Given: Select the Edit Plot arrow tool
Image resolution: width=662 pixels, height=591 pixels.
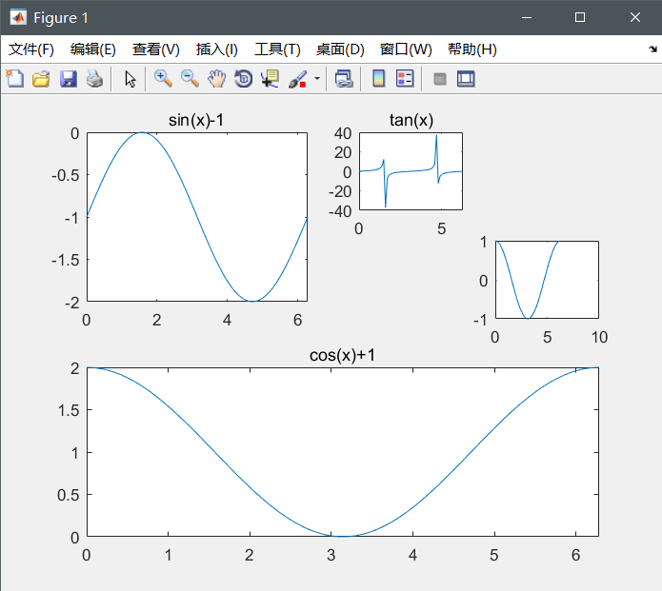Looking at the screenshot, I should pos(130,79).
